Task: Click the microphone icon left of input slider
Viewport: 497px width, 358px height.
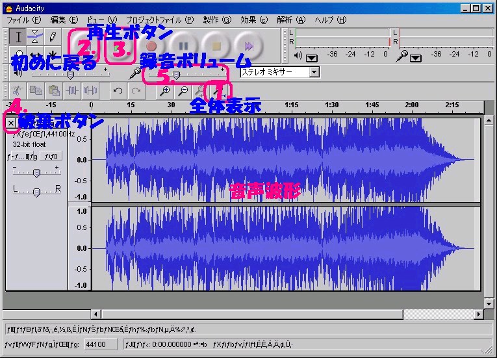Action: pos(134,73)
